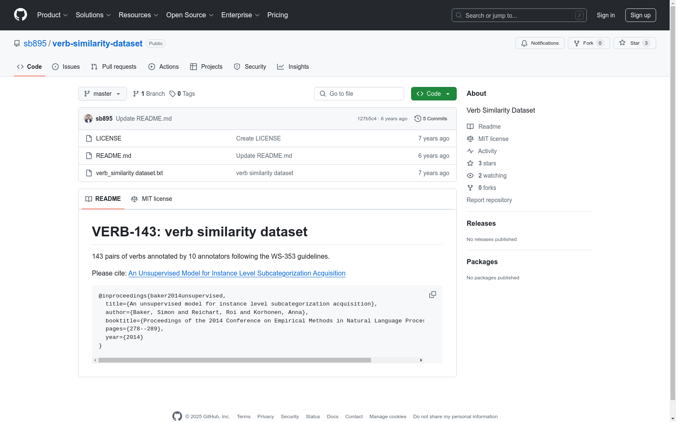Click the tag icon beside Tags
Viewport: 676px width, 422px height.
[172, 94]
